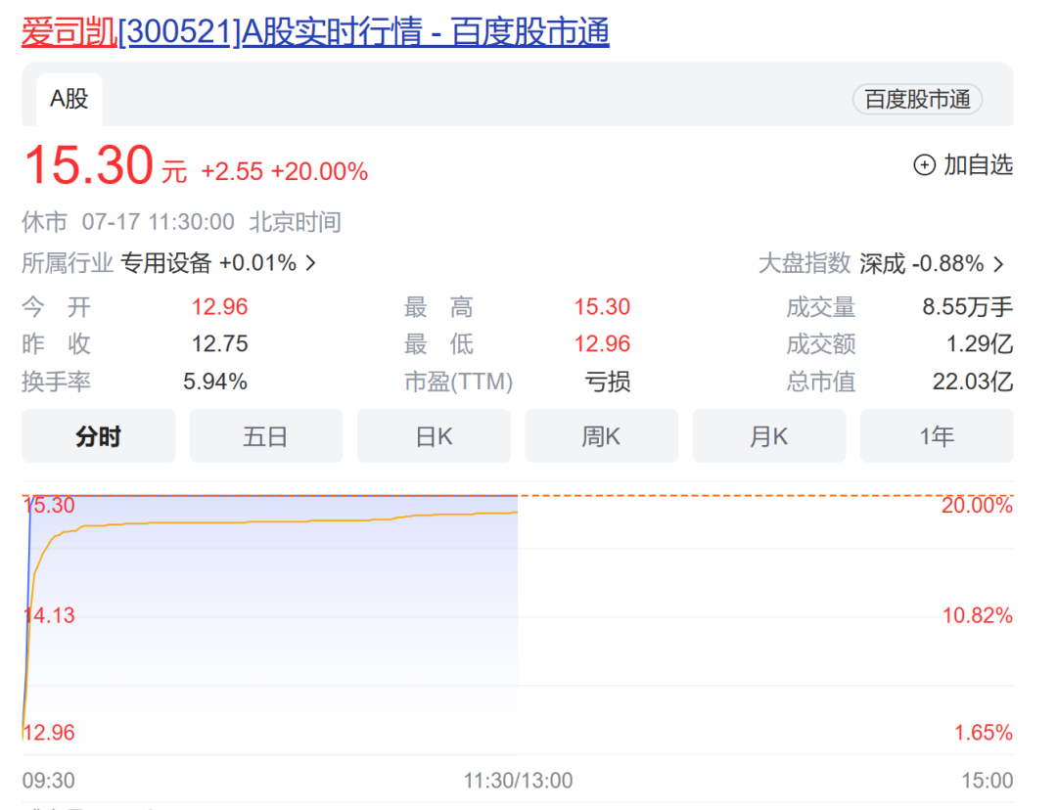This screenshot has height=810, width=1057.
Task: Switch to the 五日 chart tab
Action: click(x=265, y=436)
